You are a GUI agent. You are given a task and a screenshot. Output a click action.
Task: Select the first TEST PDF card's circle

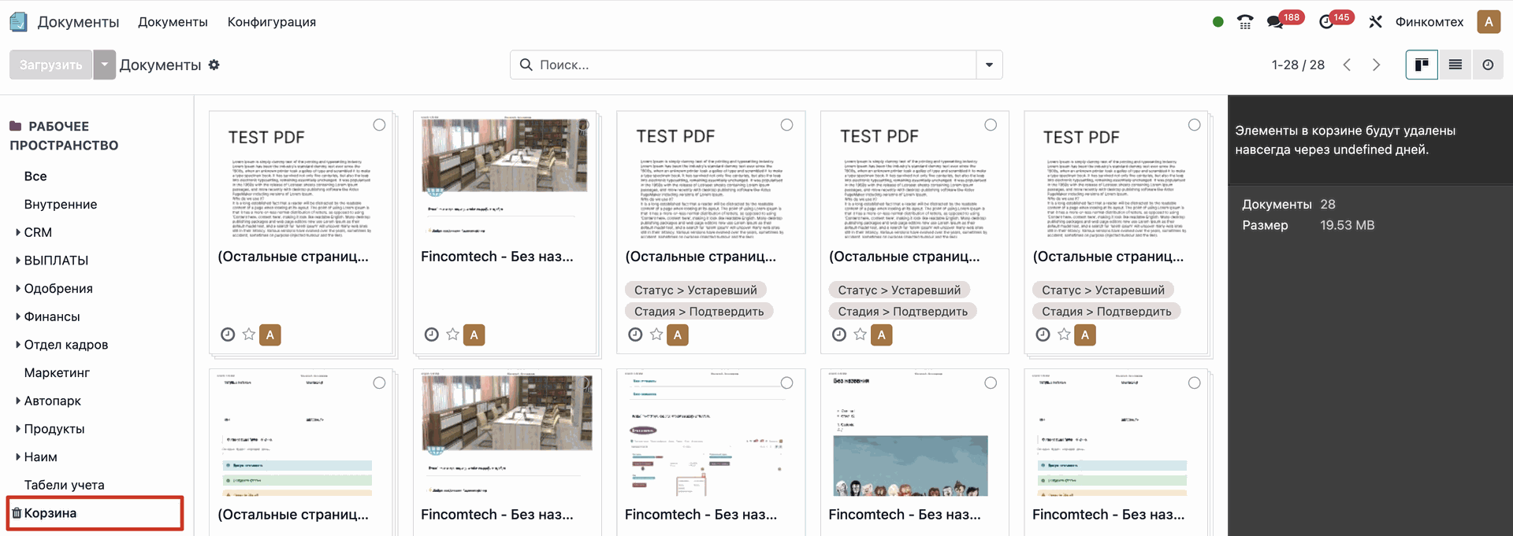click(379, 125)
